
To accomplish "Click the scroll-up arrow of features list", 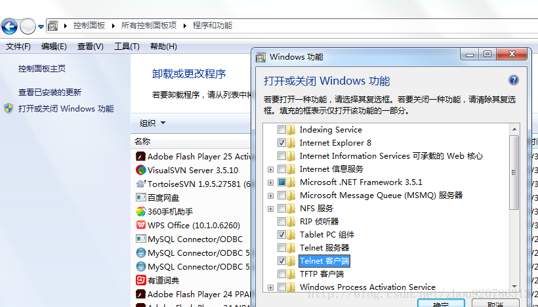I will point(514,129).
